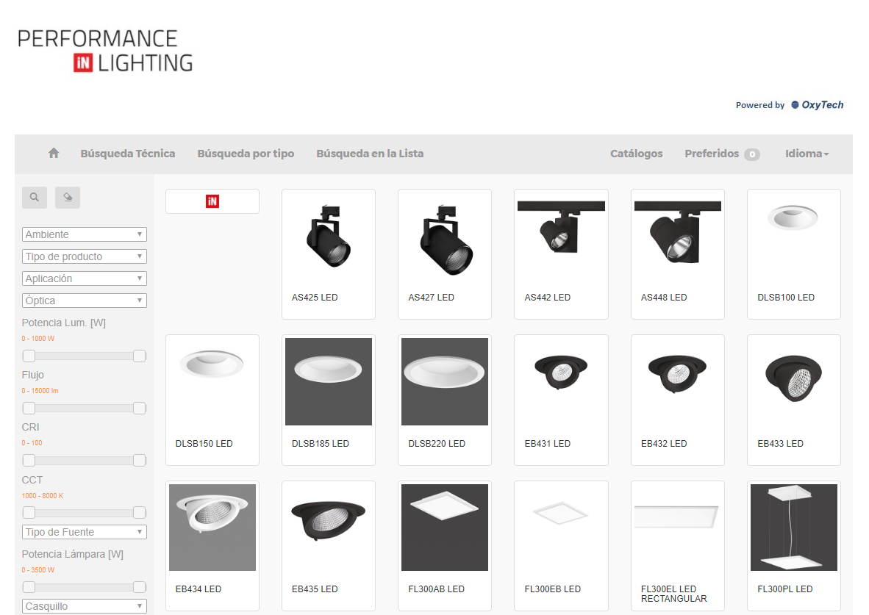This screenshot has height=615, width=869.
Task: Open DLSB220 LED product image
Action: click(x=445, y=382)
